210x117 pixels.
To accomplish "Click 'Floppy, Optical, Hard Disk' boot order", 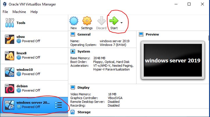I will tap(112, 62).
